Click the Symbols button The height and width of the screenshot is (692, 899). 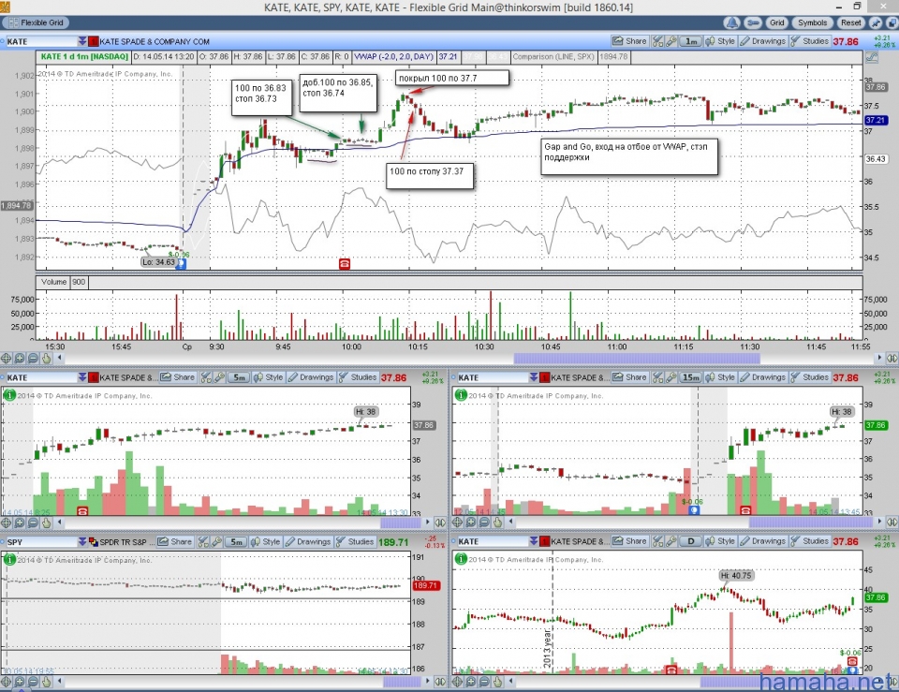tap(813, 22)
